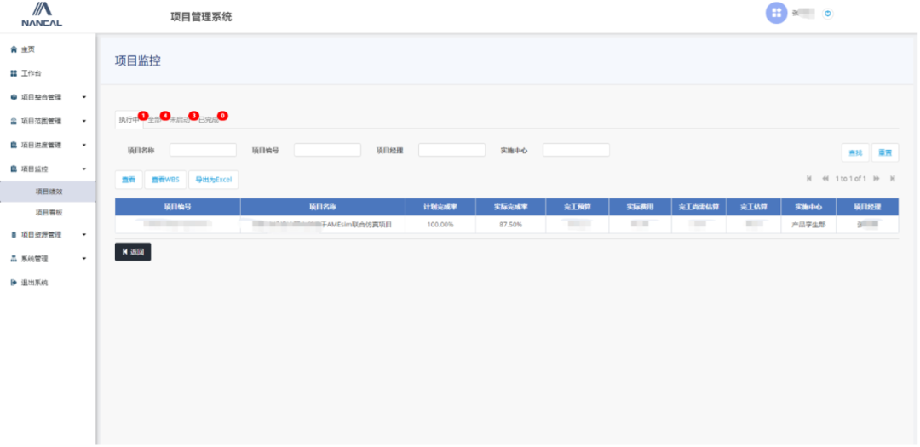Go to the first page of results
The image size is (920, 447).
click(x=809, y=179)
